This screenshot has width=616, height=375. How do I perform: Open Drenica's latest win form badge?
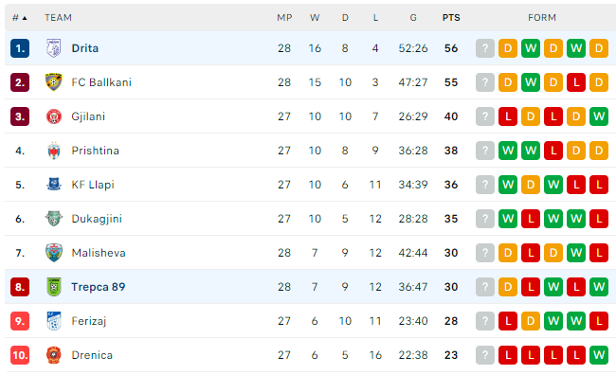(x=599, y=355)
